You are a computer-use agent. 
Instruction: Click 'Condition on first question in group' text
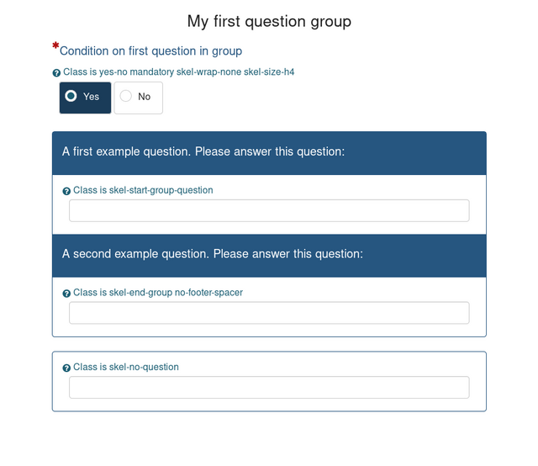pos(151,50)
